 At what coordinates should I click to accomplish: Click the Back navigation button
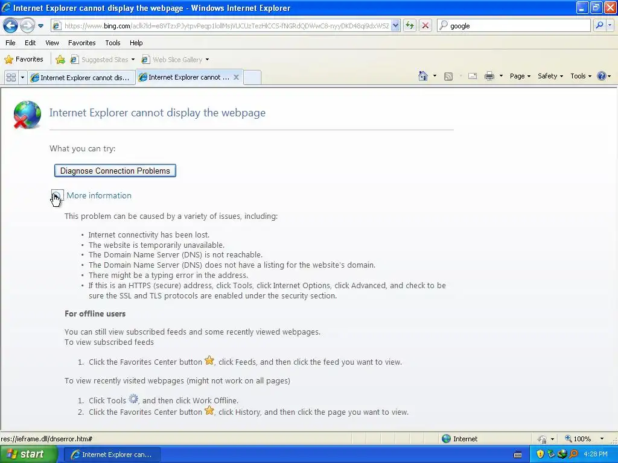11,26
